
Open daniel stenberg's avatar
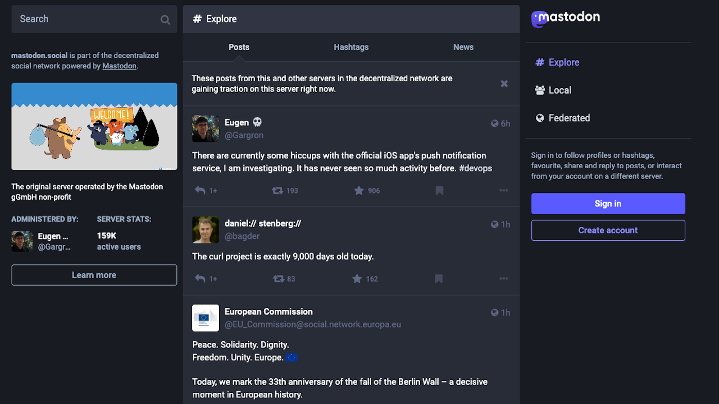[x=206, y=230]
